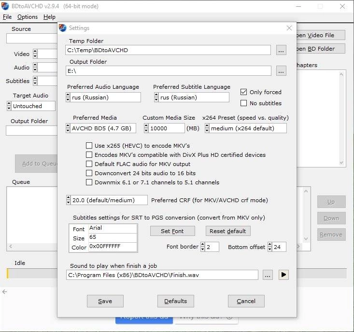
Task: Click the back arrow at bottom left
Action: pyautogui.click(x=4, y=292)
